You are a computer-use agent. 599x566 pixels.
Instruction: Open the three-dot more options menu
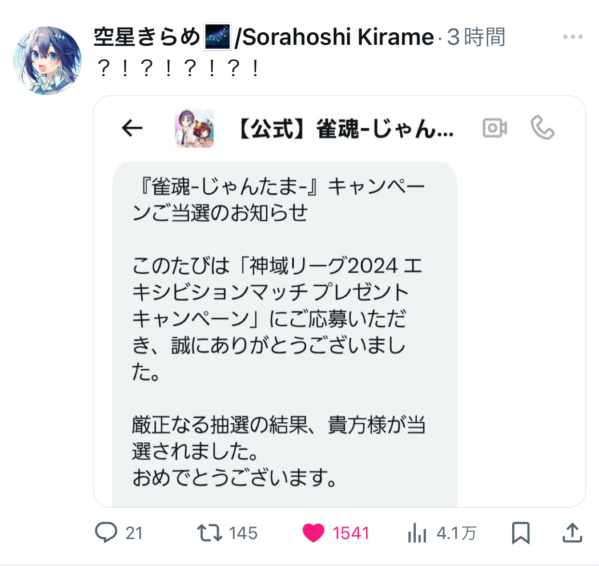(572, 37)
